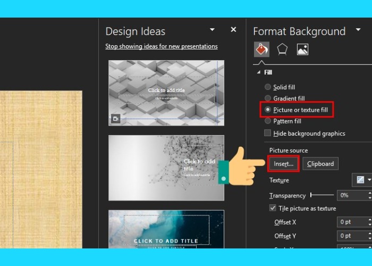
Task: Open Design Ideas pane options arrow
Action: point(213,30)
